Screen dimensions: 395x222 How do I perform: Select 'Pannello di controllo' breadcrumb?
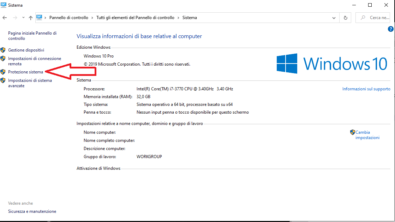(x=69, y=18)
